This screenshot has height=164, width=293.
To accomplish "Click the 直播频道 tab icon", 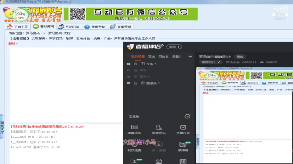I will point(112,27).
